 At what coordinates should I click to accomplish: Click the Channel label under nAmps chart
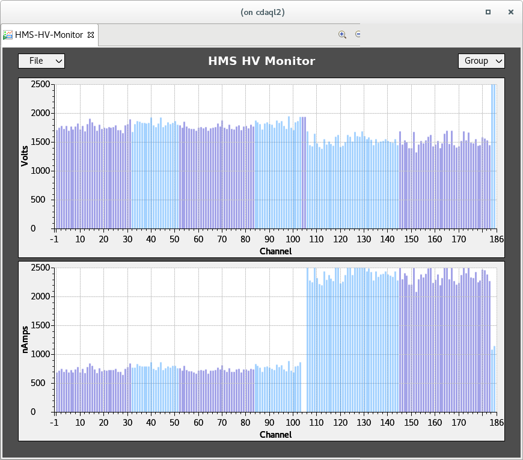(x=275, y=434)
